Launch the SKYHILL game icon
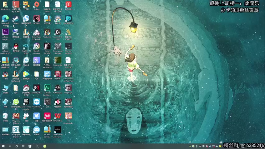This screenshot has width=265, height=149. coord(36,19)
